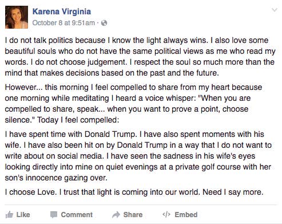This screenshot has height=224, width=282.
Task: Click the Embed text label
Action: 186,215
